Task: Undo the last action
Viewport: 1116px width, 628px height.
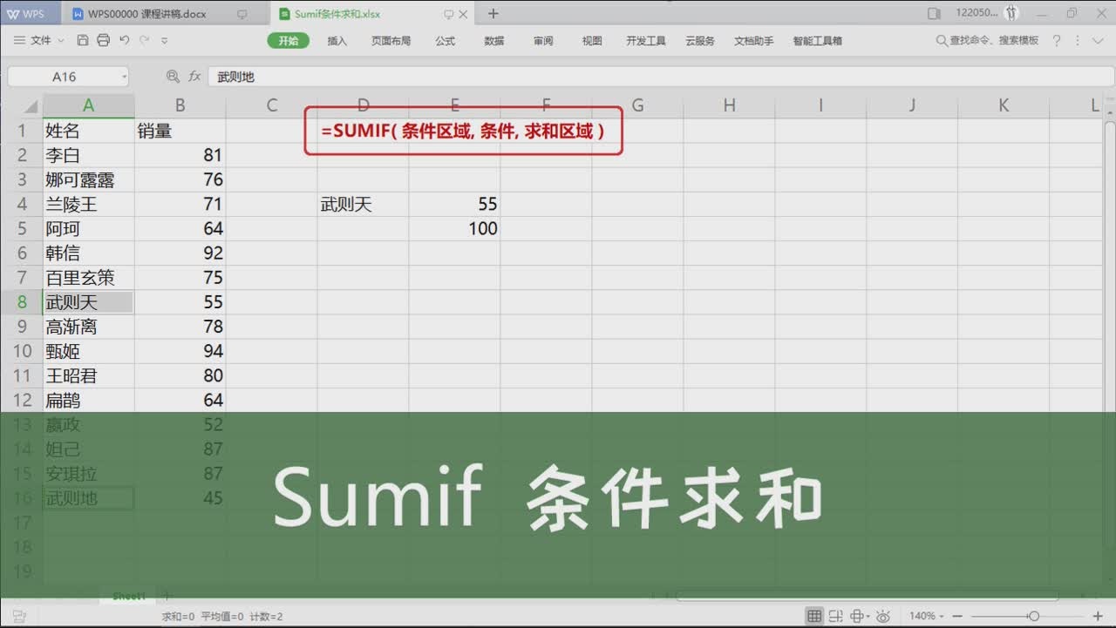Action: click(124, 40)
